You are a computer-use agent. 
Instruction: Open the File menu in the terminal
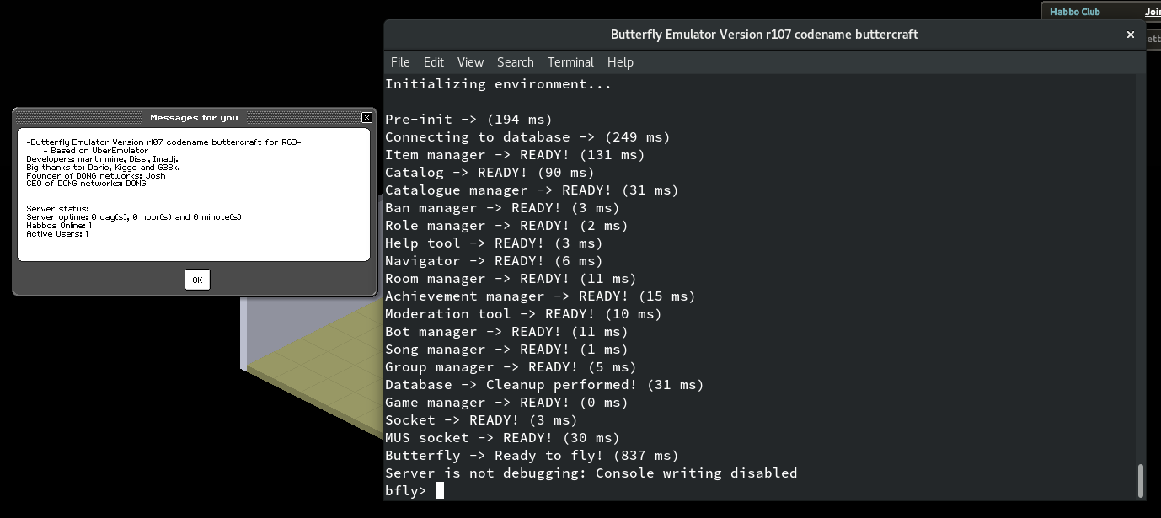tap(400, 62)
